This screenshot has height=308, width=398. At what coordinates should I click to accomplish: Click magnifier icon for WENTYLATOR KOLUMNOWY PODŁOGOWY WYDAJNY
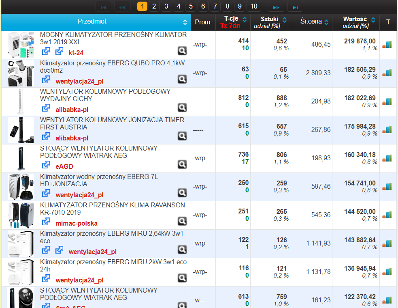tap(182, 108)
